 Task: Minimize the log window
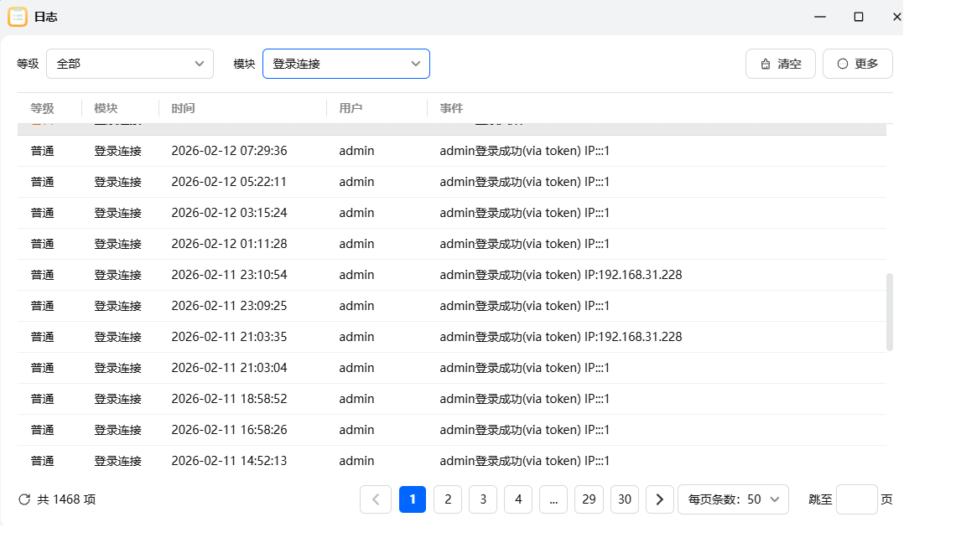(x=820, y=17)
